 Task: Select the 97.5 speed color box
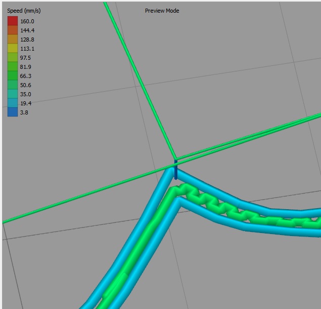point(12,58)
